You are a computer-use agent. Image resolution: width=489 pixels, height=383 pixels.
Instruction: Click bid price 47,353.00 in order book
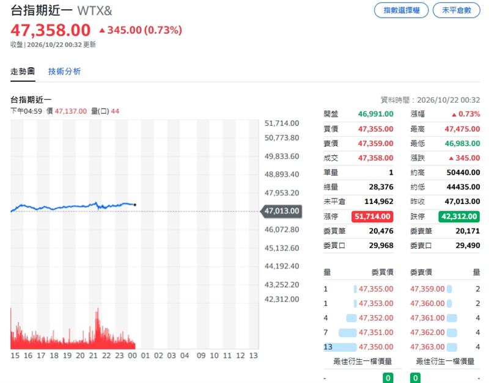376,304
